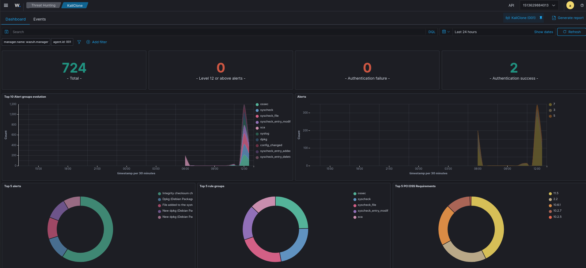Open the help question mark icon
The image size is (586, 268).
(582, 5)
